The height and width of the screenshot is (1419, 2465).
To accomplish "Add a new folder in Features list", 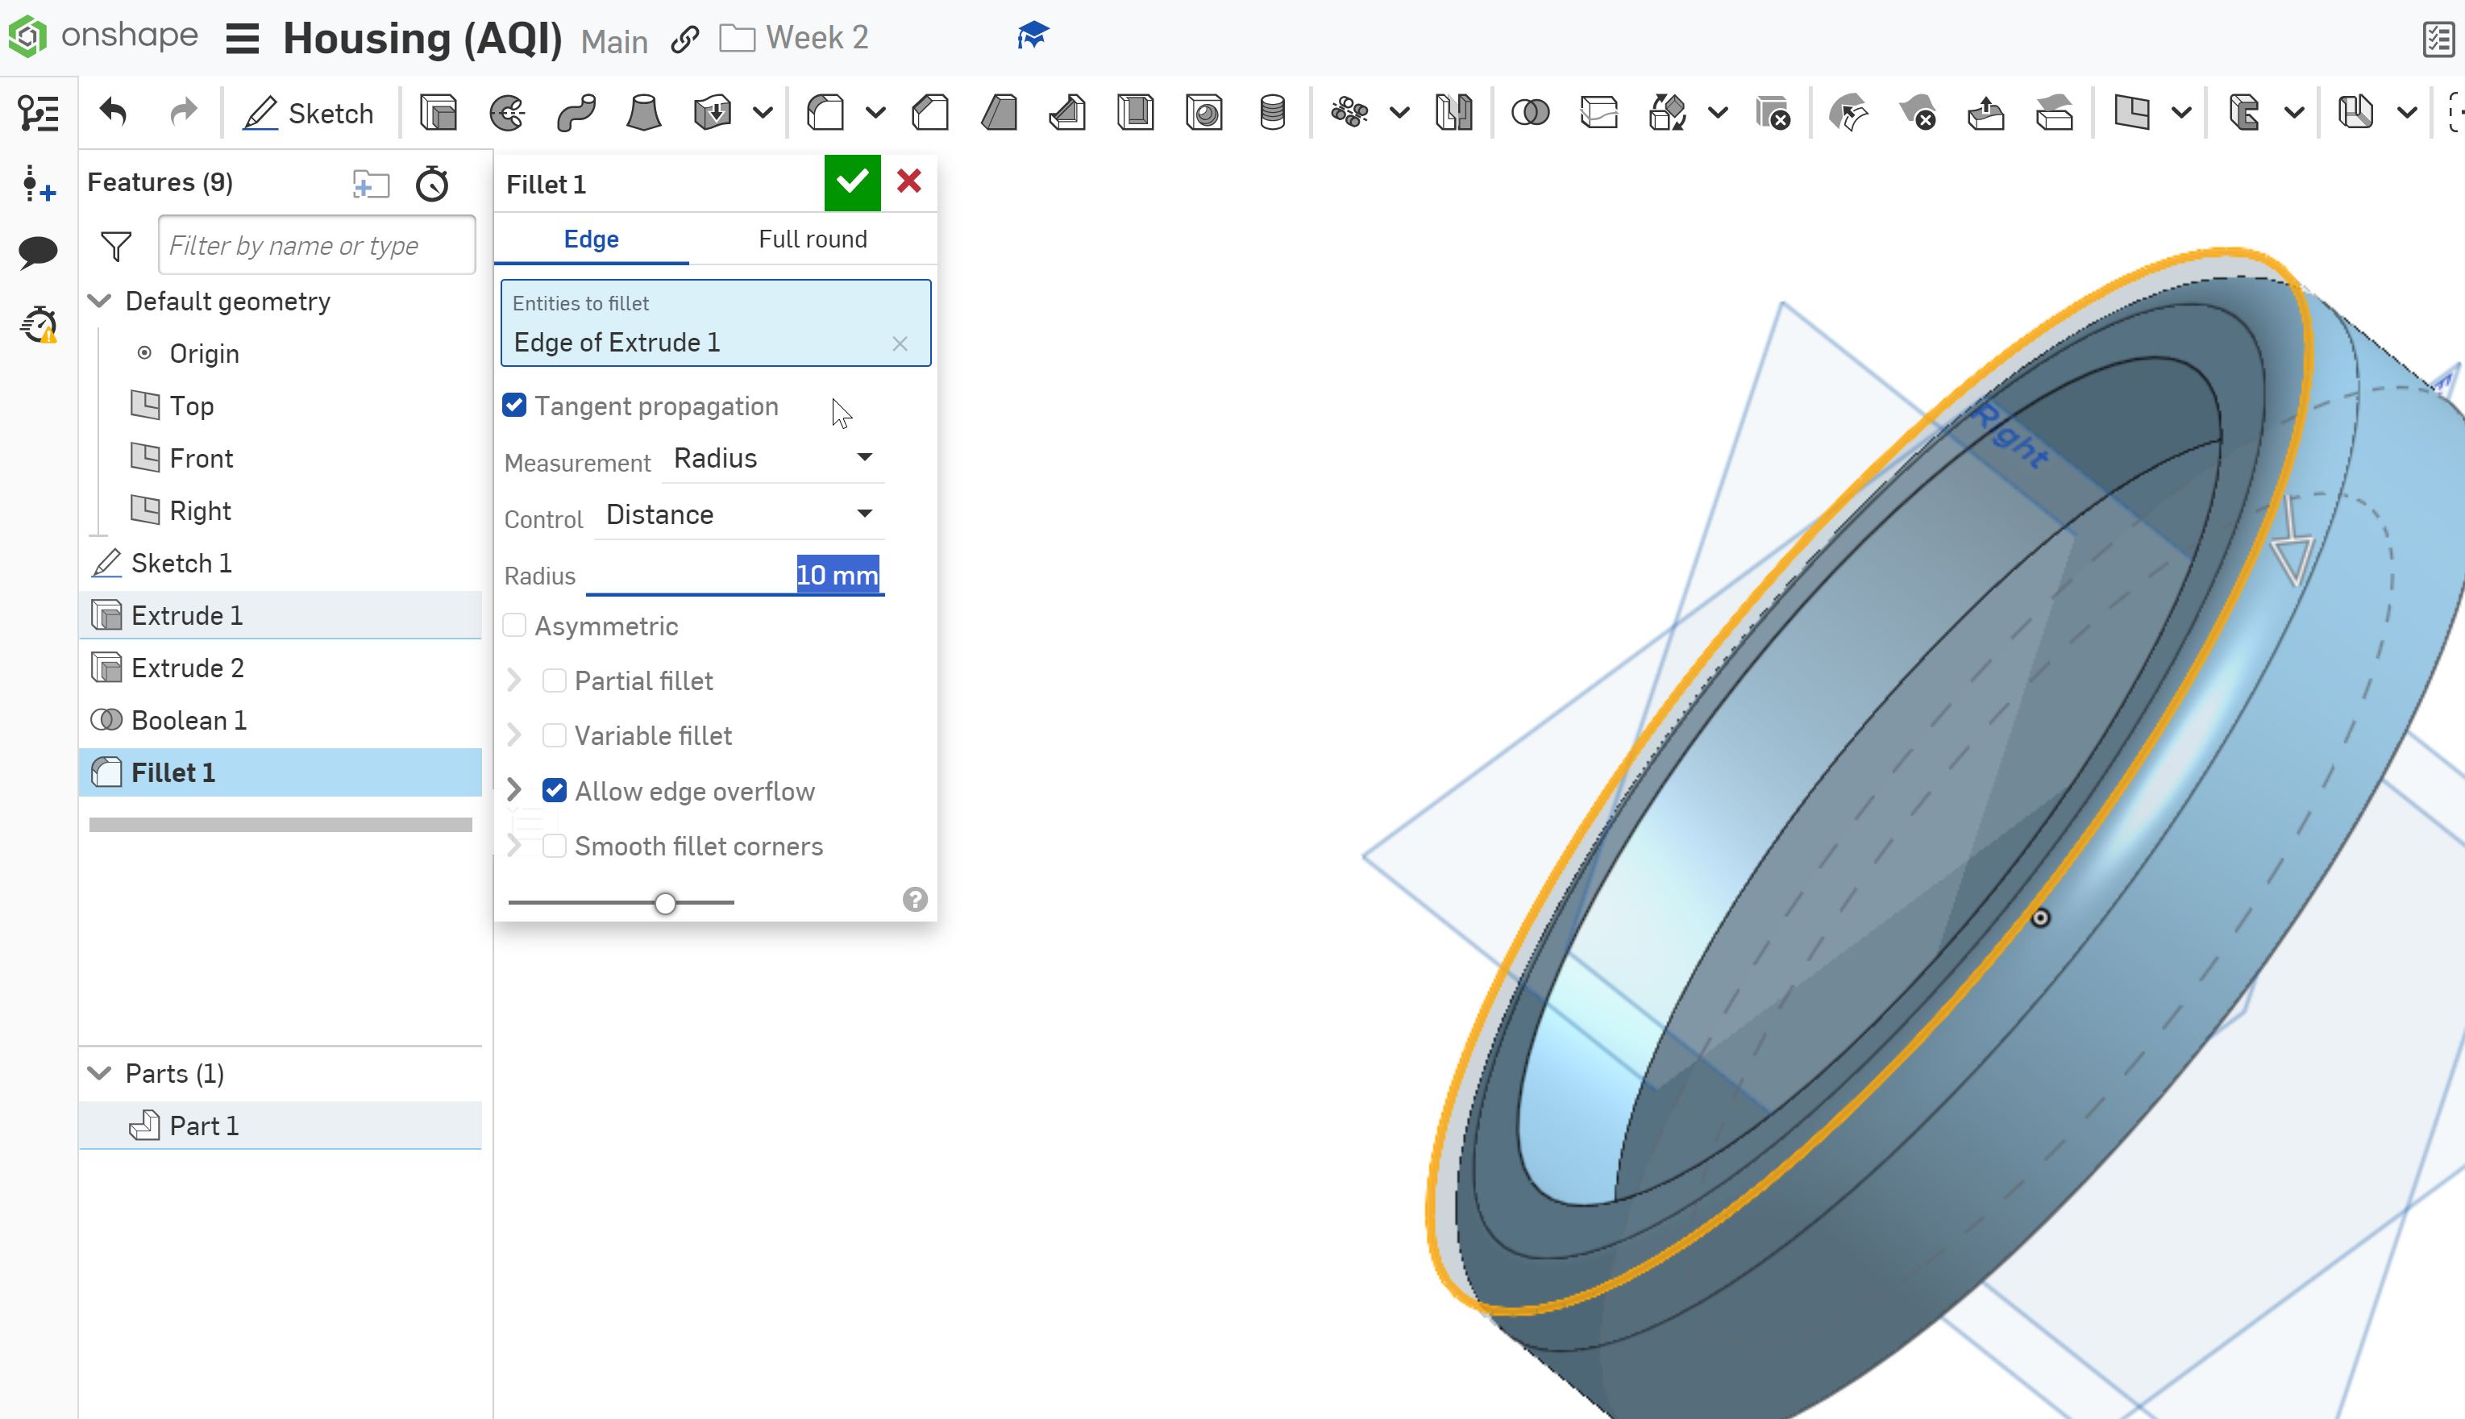I will pyautogui.click(x=370, y=182).
